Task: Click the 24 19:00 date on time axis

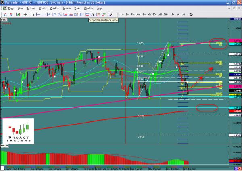Action: [190, 169]
